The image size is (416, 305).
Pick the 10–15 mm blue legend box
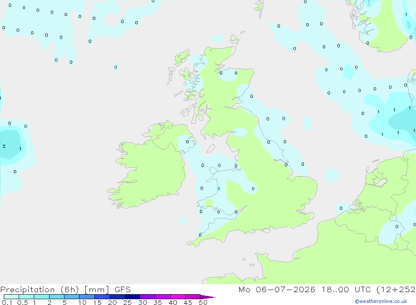coord(87,297)
